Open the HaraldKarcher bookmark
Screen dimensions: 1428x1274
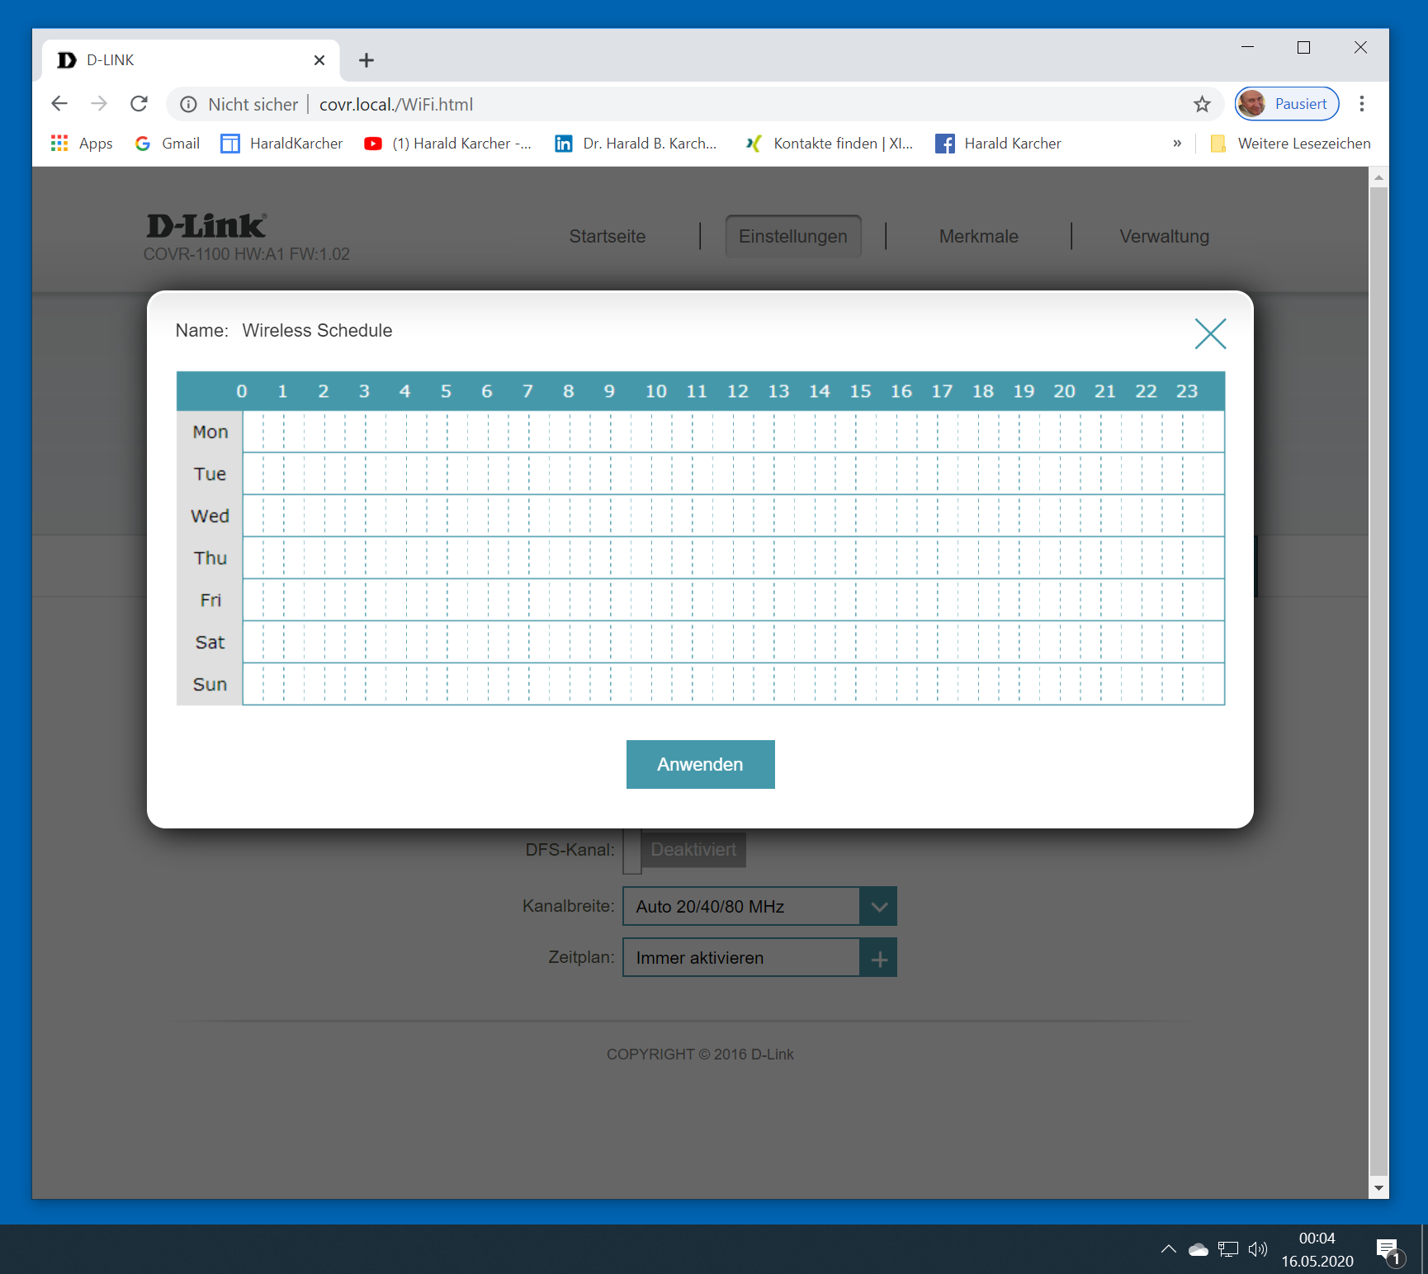coord(281,144)
